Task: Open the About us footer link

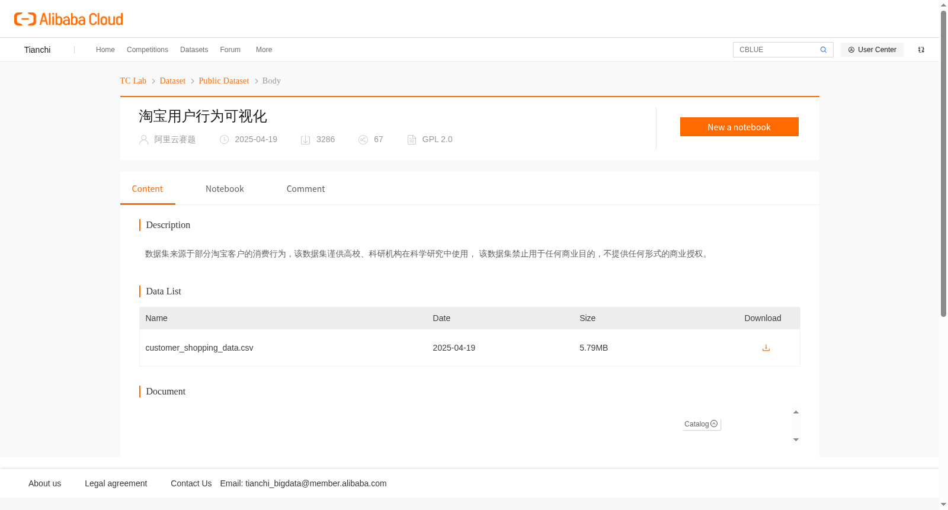Action: [x=44, y=483]
